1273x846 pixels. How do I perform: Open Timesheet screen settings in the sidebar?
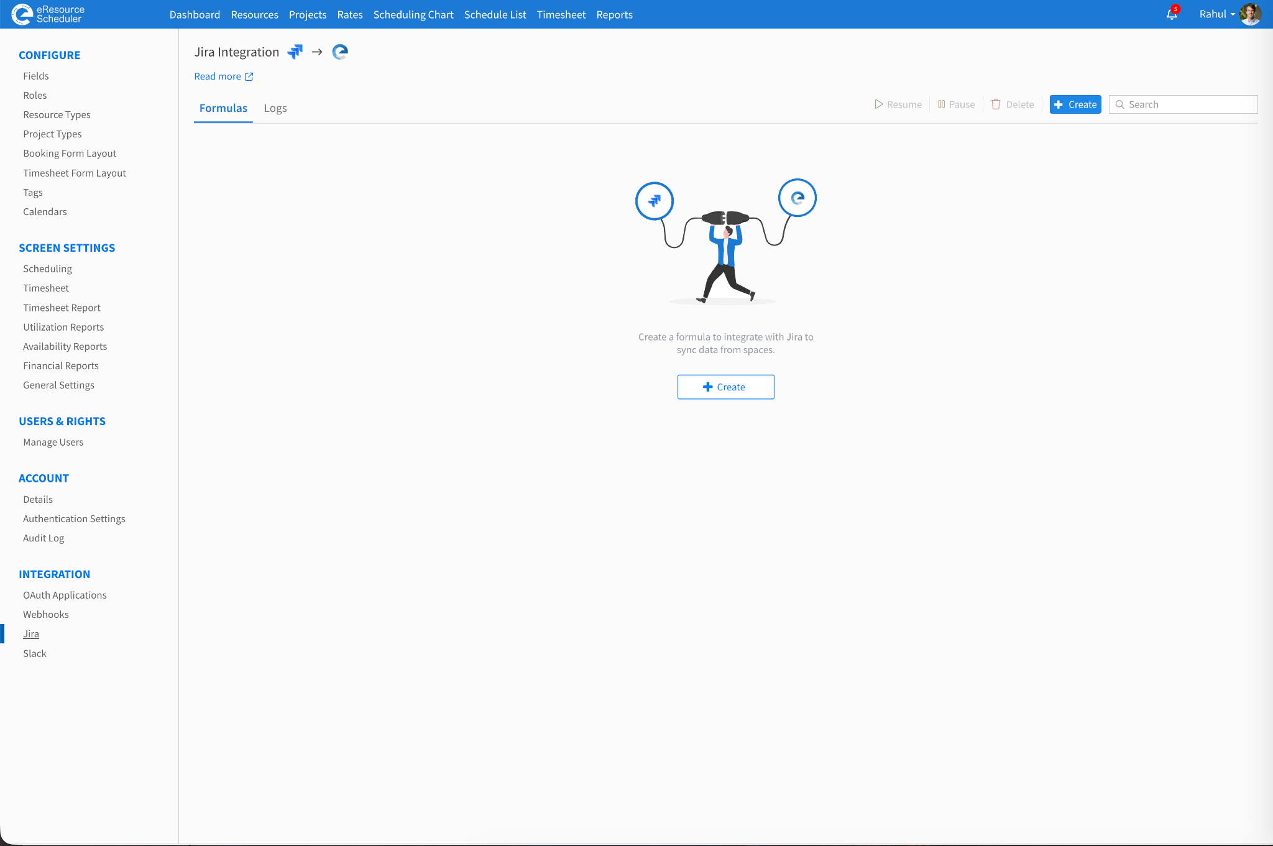pos(46,288)
